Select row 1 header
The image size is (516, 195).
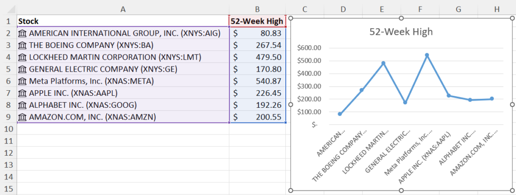(x=8, y=21)
